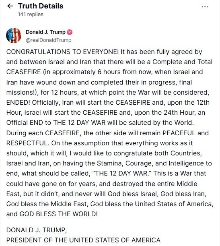This screenshot has height=246, width=220.
Task: Click the line starting 'God bless the Middle East'
Action: (x=110, y=204)
